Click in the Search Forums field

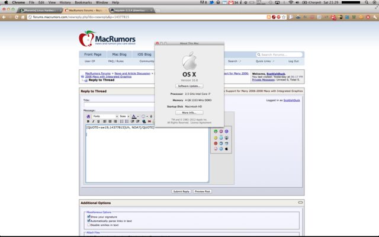point(279,55)
